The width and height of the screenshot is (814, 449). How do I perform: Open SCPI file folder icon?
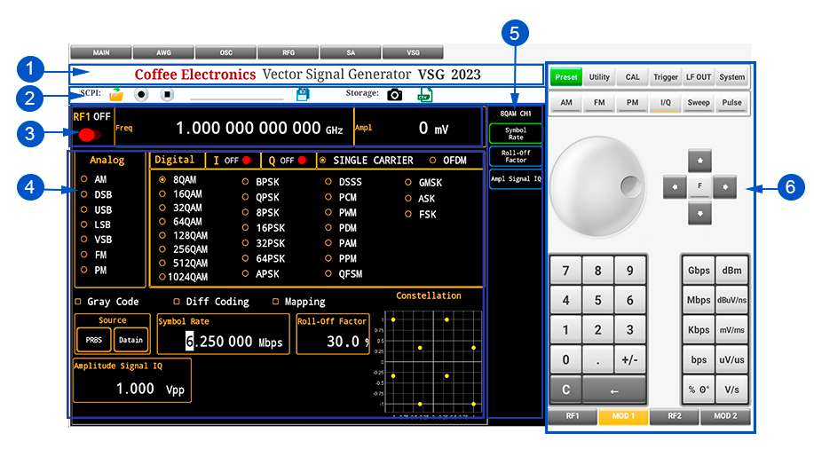pyautogui.click(x=116, y=94)
